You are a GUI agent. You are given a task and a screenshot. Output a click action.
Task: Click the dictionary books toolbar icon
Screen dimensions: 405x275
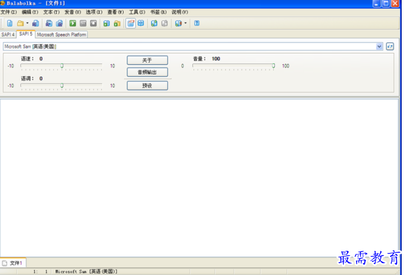click(x=178, y=24)
